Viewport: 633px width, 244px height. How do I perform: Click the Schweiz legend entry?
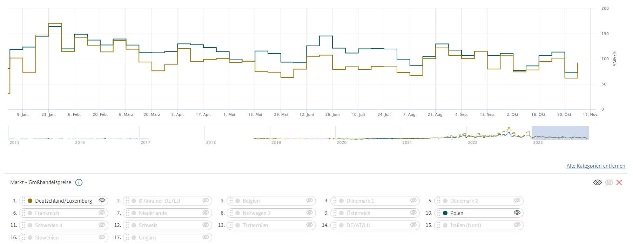pyautogui.click(x=148, y=225)
